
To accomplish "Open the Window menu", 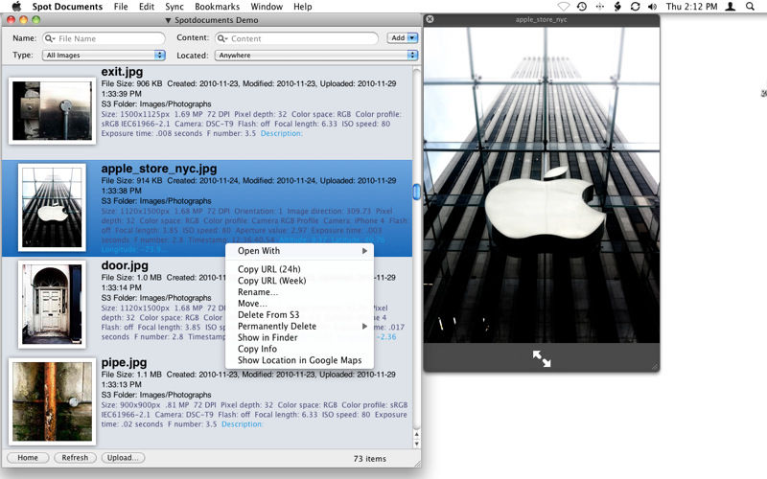I will click(267, 7).
